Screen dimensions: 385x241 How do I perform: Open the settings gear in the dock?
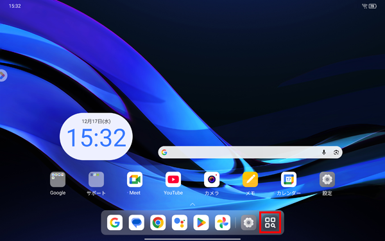[x=248, y=222]
